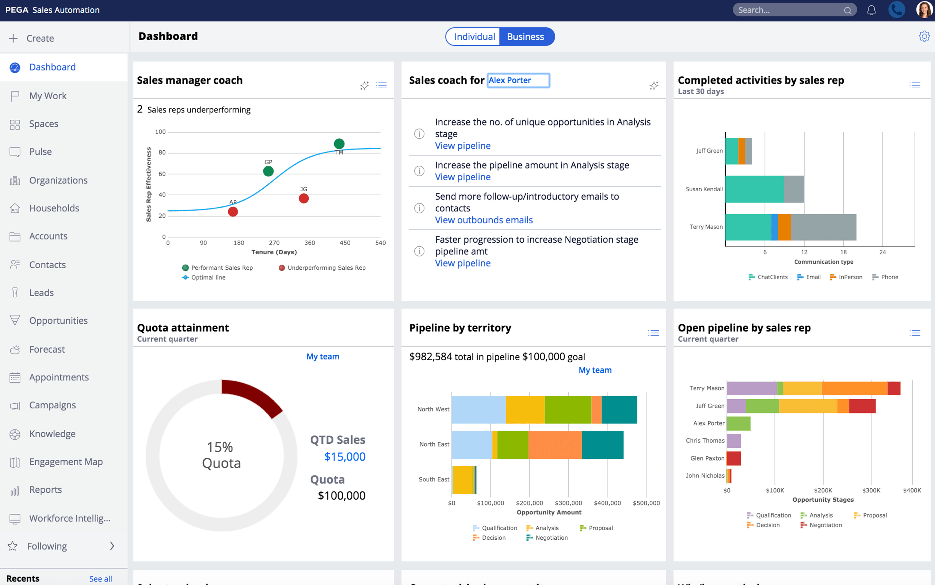This screenshot has height=585, width=935.
Task: Open dashboard settings gear icon
Action: 924,36
